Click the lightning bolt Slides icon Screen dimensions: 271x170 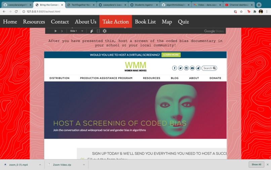(x=92, y=31)
